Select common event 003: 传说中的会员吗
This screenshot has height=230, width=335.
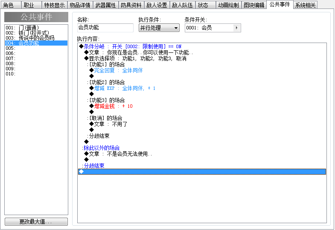[x=36, y=38]
